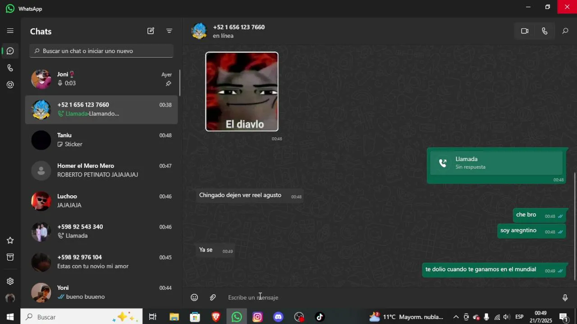Open the Homer el Mero Mero chat

[x=101, y=170]
